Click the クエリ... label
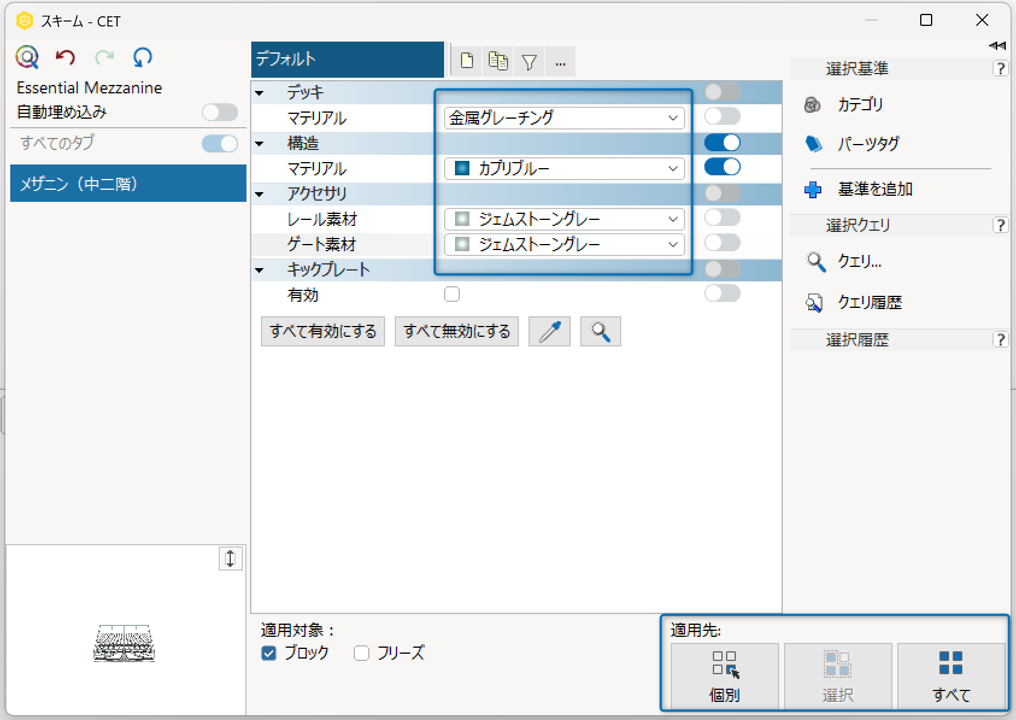This screenshot has width=1016, height=720. [860, 262]
